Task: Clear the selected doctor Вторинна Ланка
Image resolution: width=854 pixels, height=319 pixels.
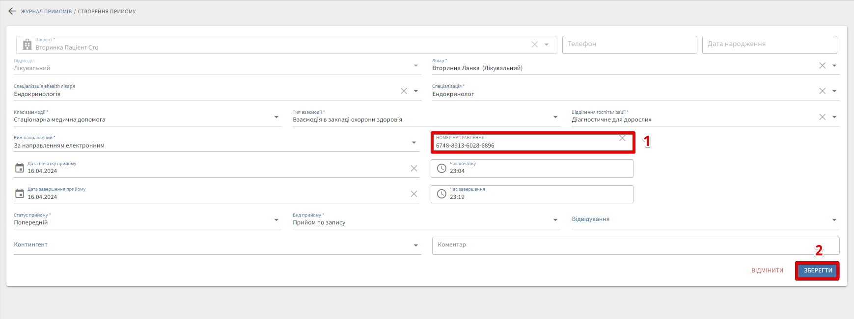Action: point(822,66)
